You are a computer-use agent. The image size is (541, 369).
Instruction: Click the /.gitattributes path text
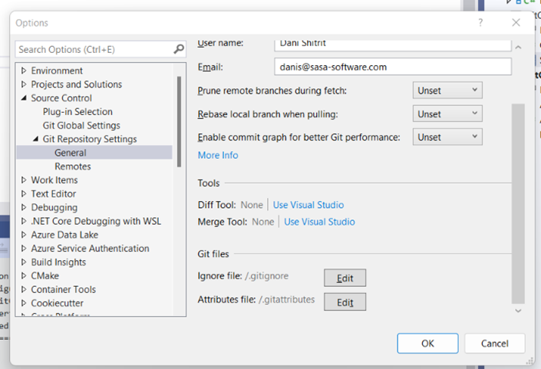pyautogui.click(x=287, y=299)
